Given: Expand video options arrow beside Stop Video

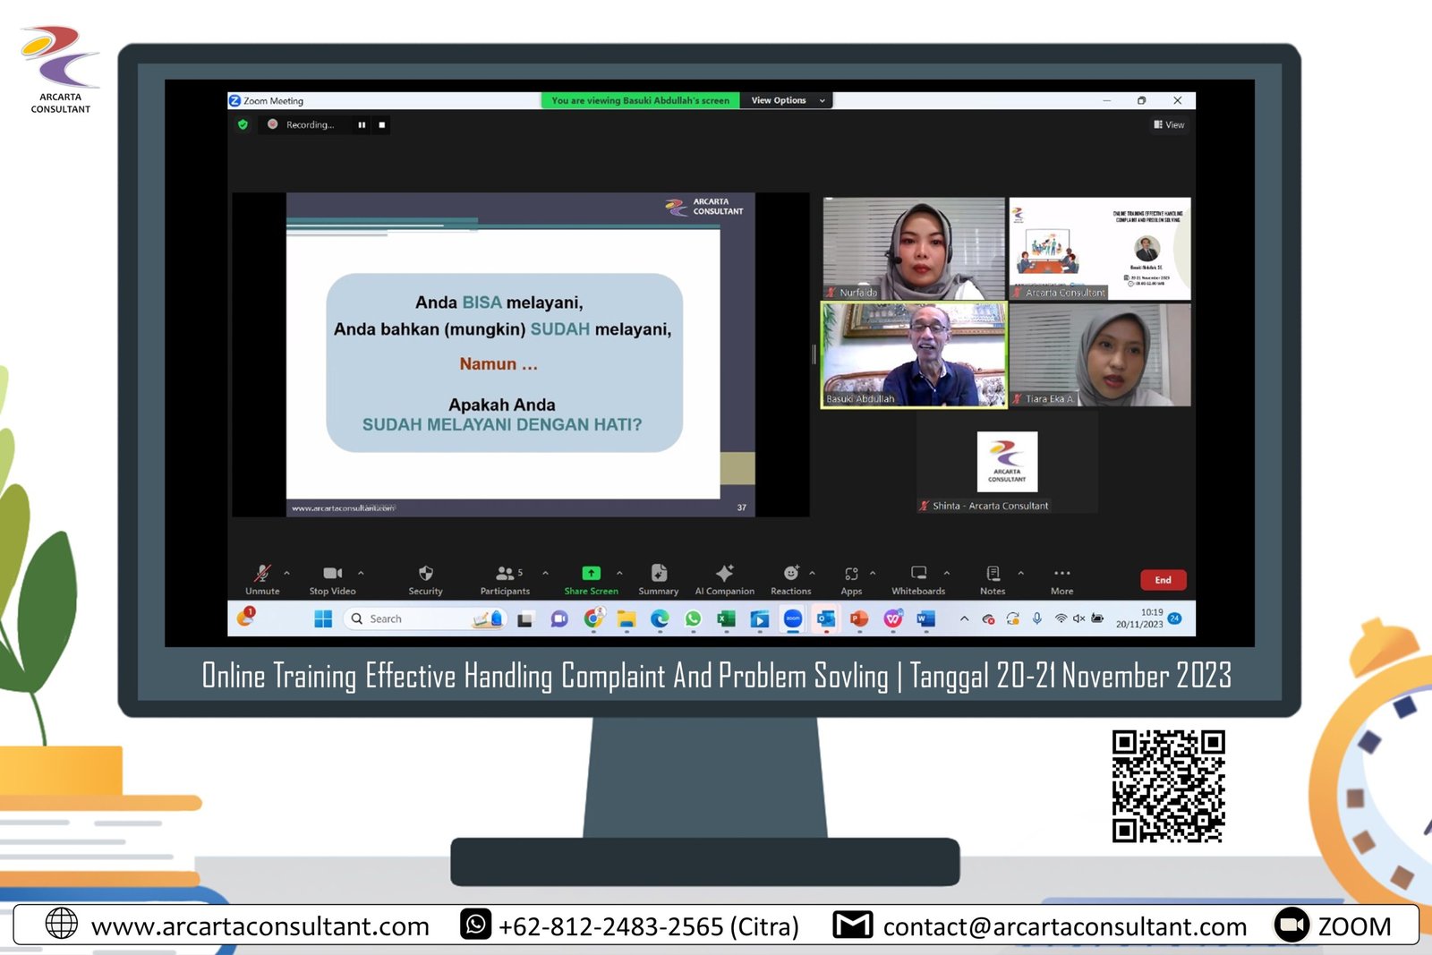Looking at the screenshot, I should pyautogui.click(x=361, y=573).
